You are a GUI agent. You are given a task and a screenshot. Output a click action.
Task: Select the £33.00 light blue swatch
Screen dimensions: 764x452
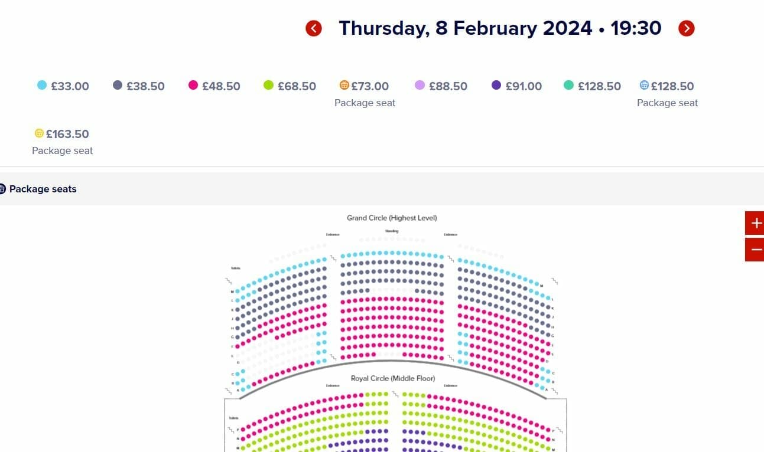42,86
